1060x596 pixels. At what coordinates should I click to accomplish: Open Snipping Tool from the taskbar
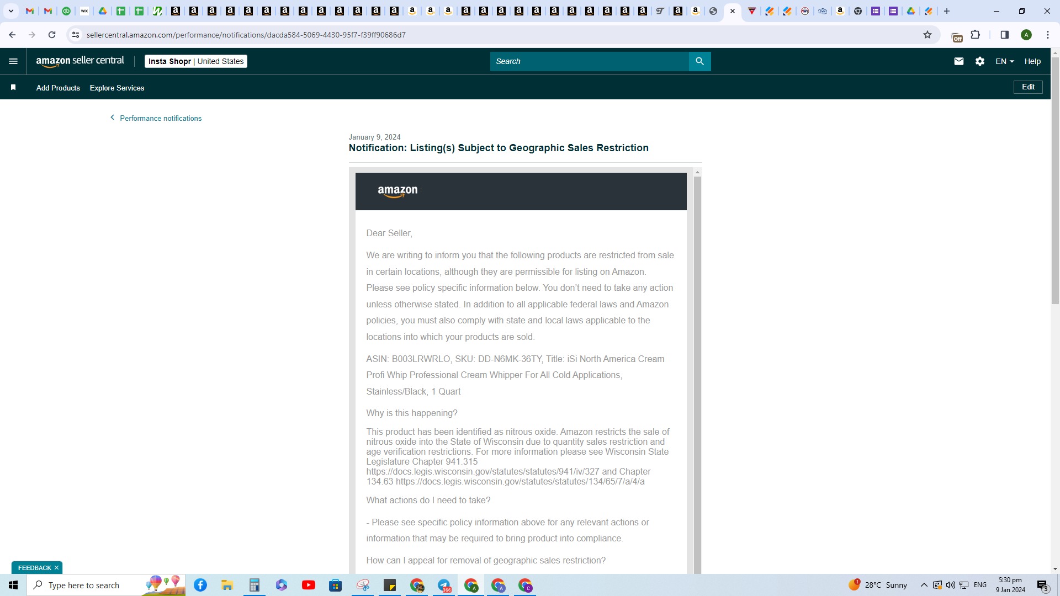(363, 585)
